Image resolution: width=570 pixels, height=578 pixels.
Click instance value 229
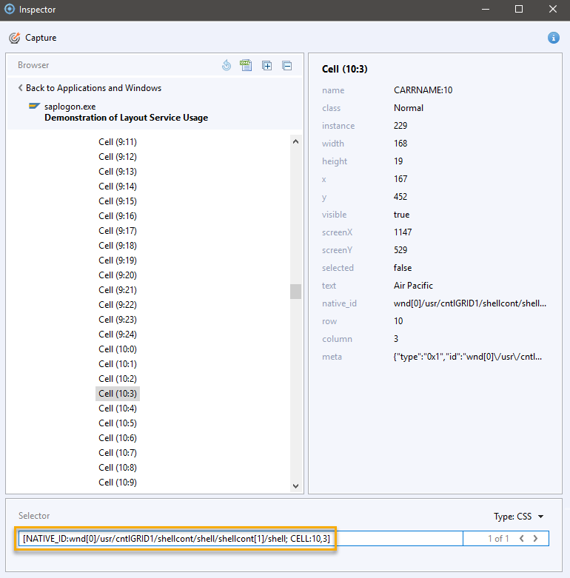click(400, 125)
